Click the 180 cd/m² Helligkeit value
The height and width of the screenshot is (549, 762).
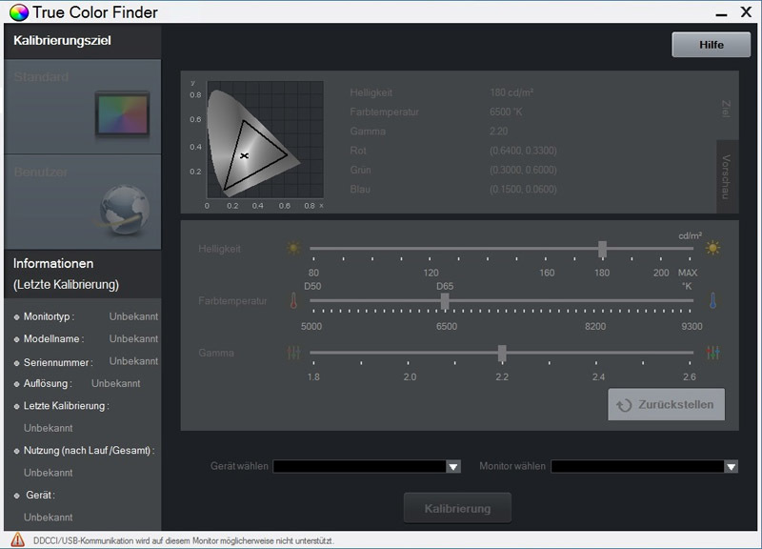tap(511, 92)
